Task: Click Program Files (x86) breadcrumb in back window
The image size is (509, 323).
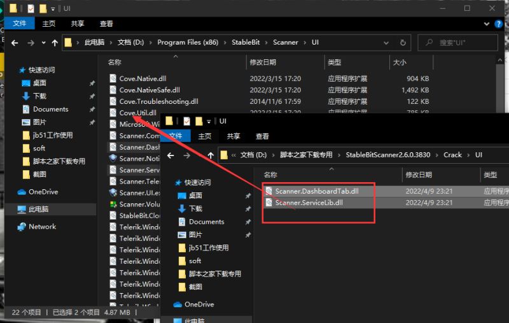Action: (x=188, y=42)
